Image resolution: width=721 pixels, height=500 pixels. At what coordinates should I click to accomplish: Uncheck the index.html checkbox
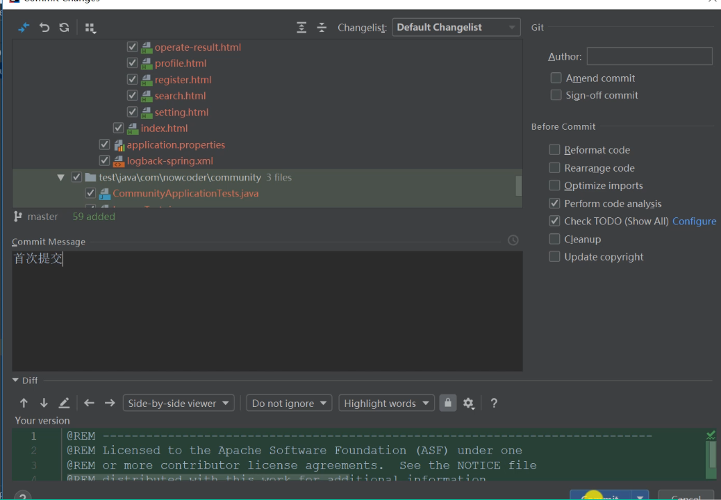click(118, 128)
